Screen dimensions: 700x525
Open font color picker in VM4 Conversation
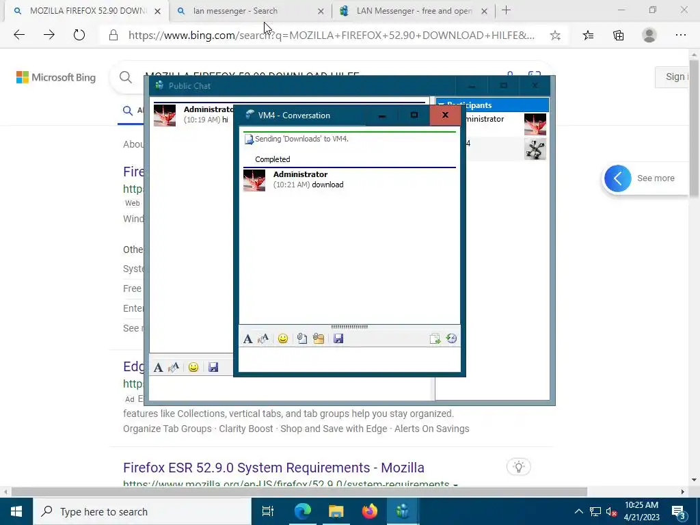pyautogui.click(x=263, y=339)
